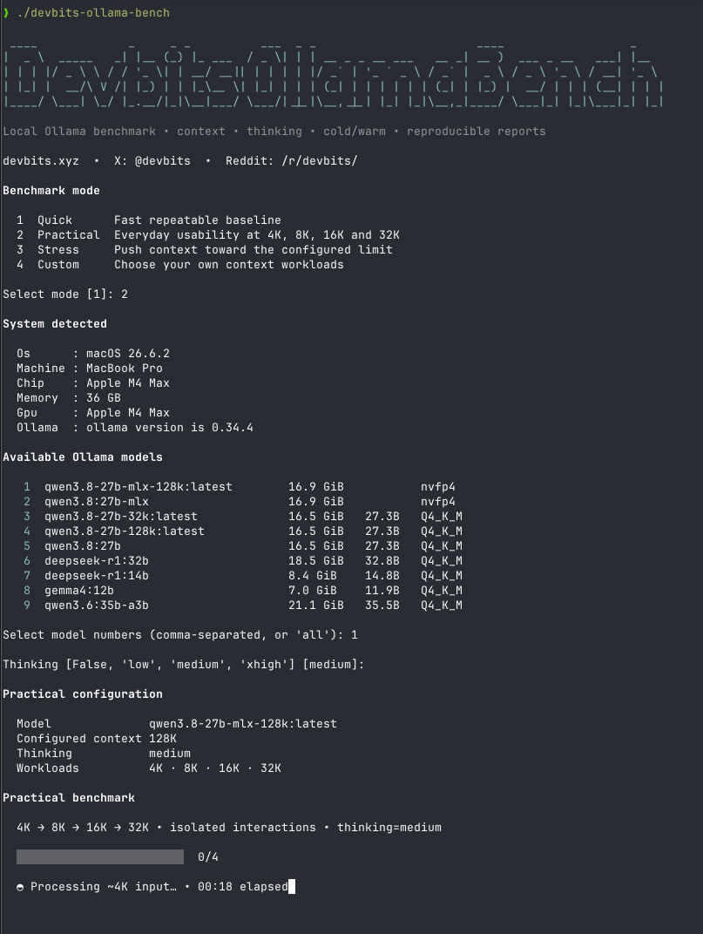Click the Available Ollama models heading
The image size is (703, 934).
(x=83, y=457)
